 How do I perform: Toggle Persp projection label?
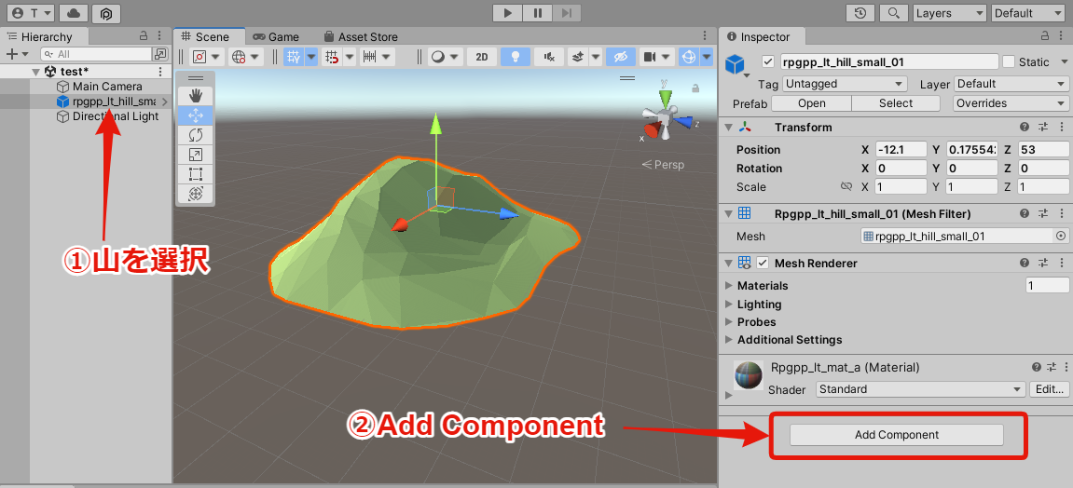coord(663,165)
